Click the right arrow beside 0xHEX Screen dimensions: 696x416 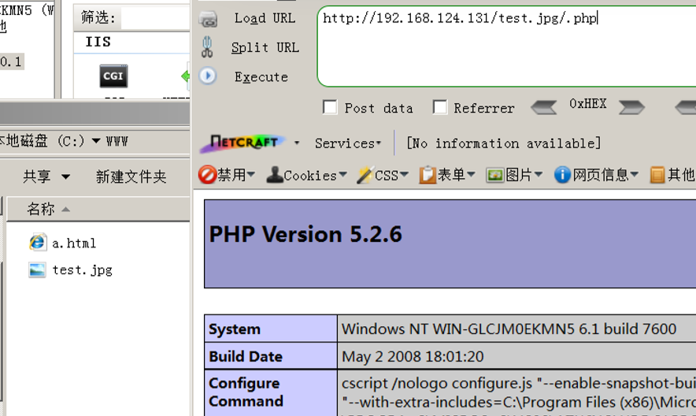[631, 107]
